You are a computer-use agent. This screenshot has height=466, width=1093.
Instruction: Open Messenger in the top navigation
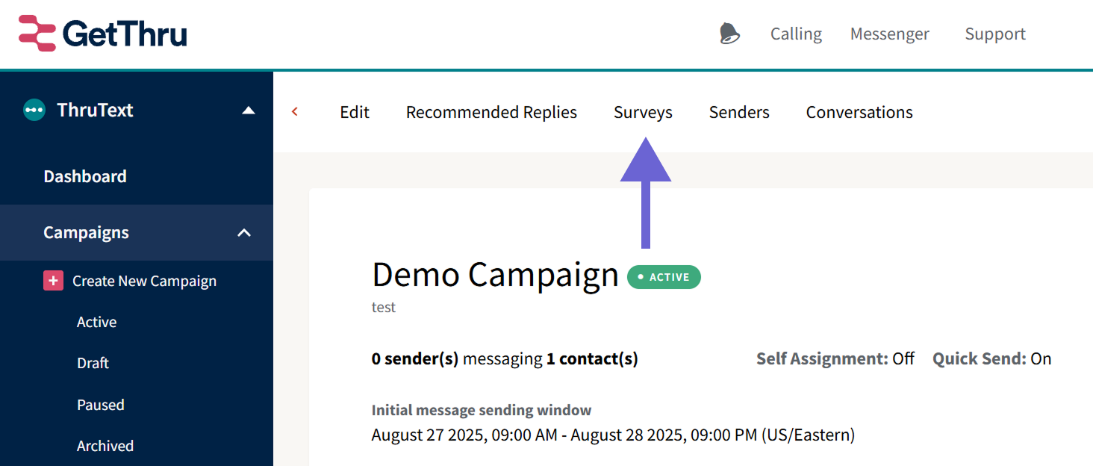(890, 34)
